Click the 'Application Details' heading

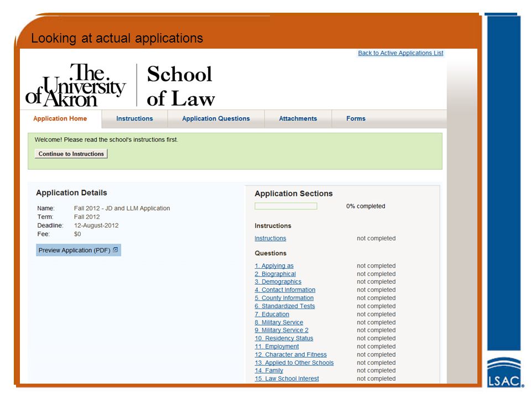pyautogui.click(x=71, y=192)
